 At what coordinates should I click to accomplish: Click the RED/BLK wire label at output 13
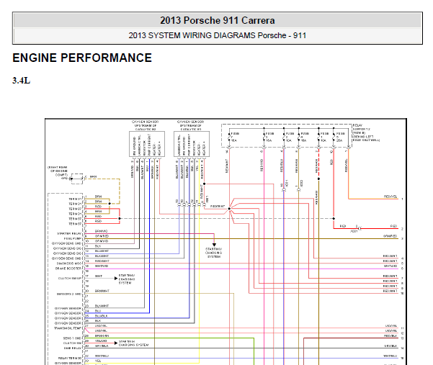390,335
